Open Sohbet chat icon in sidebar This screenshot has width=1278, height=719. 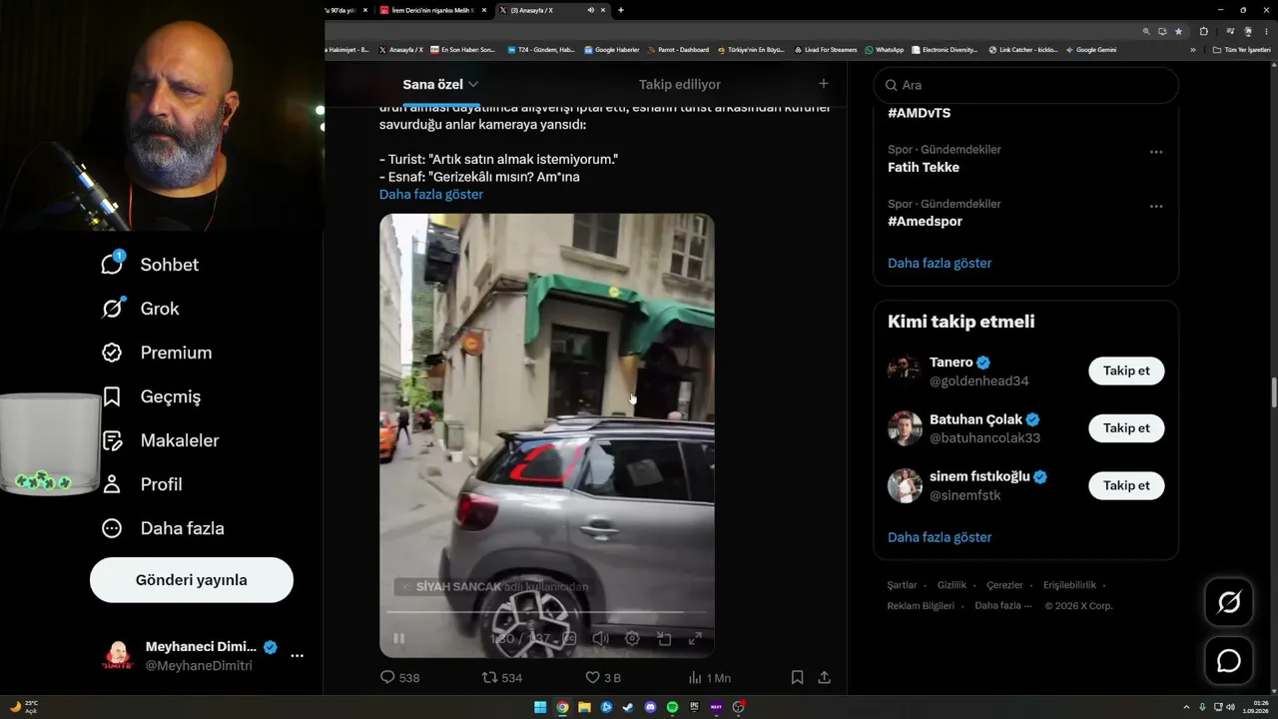point(112,264)
